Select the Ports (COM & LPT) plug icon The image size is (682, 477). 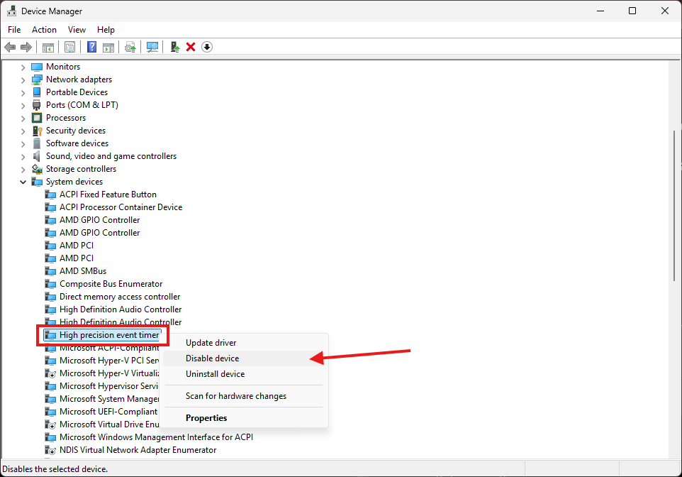coord(37,105)
